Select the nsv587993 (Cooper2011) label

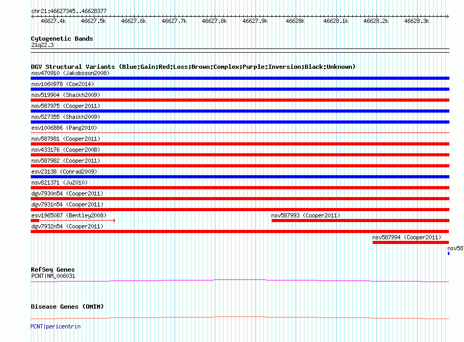click(306, 215)
